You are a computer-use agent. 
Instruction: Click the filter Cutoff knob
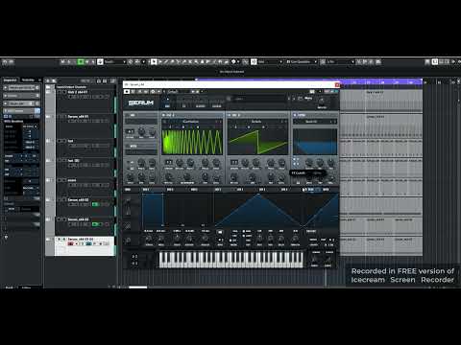(309, 163)
